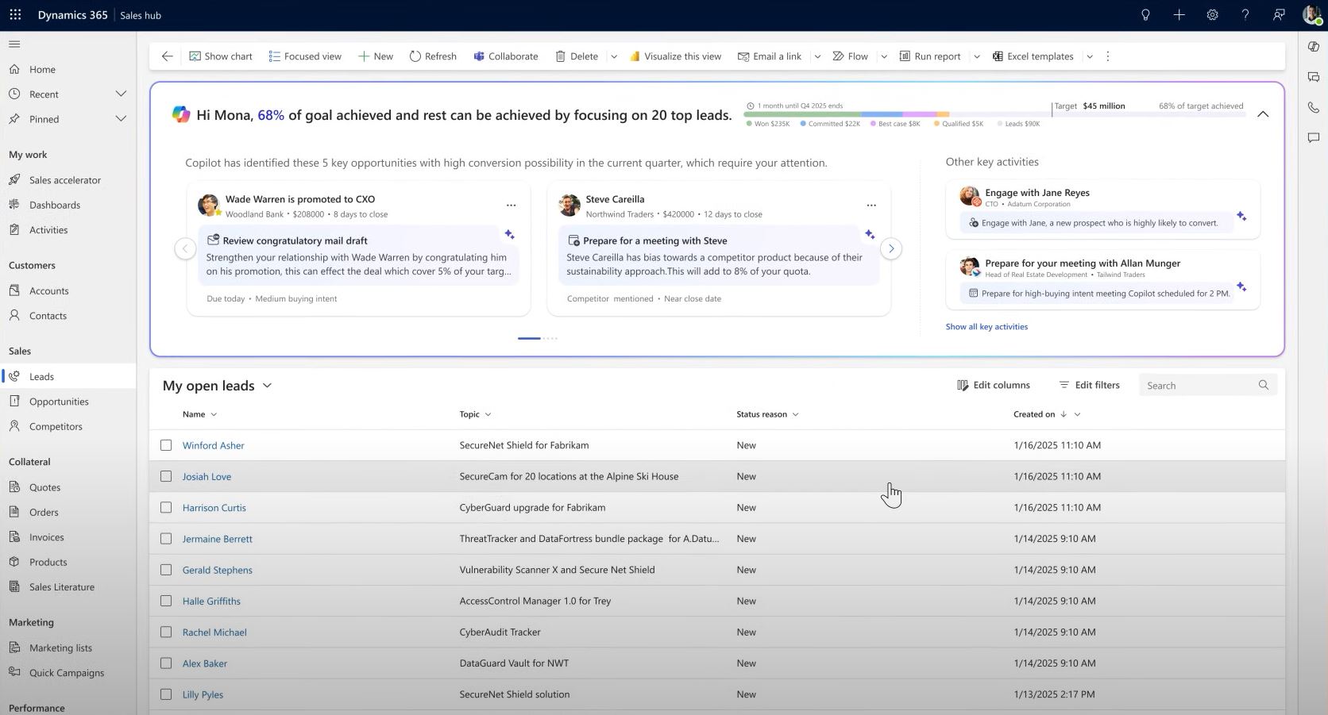Open the Winford Asher lead link
This screenshot has width=1328, height=715.
(x=214, y=445)
